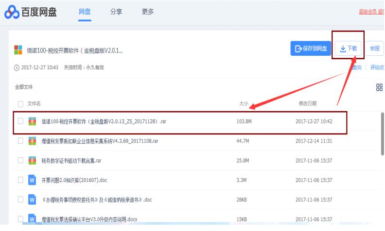Switch to the 网盘 tab

point(85,12)
